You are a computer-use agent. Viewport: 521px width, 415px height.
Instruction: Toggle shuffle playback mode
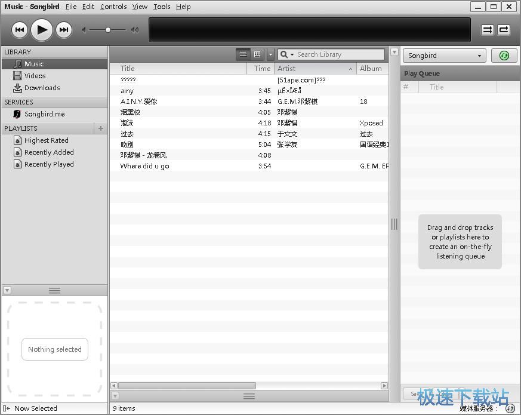pos(488,29)
